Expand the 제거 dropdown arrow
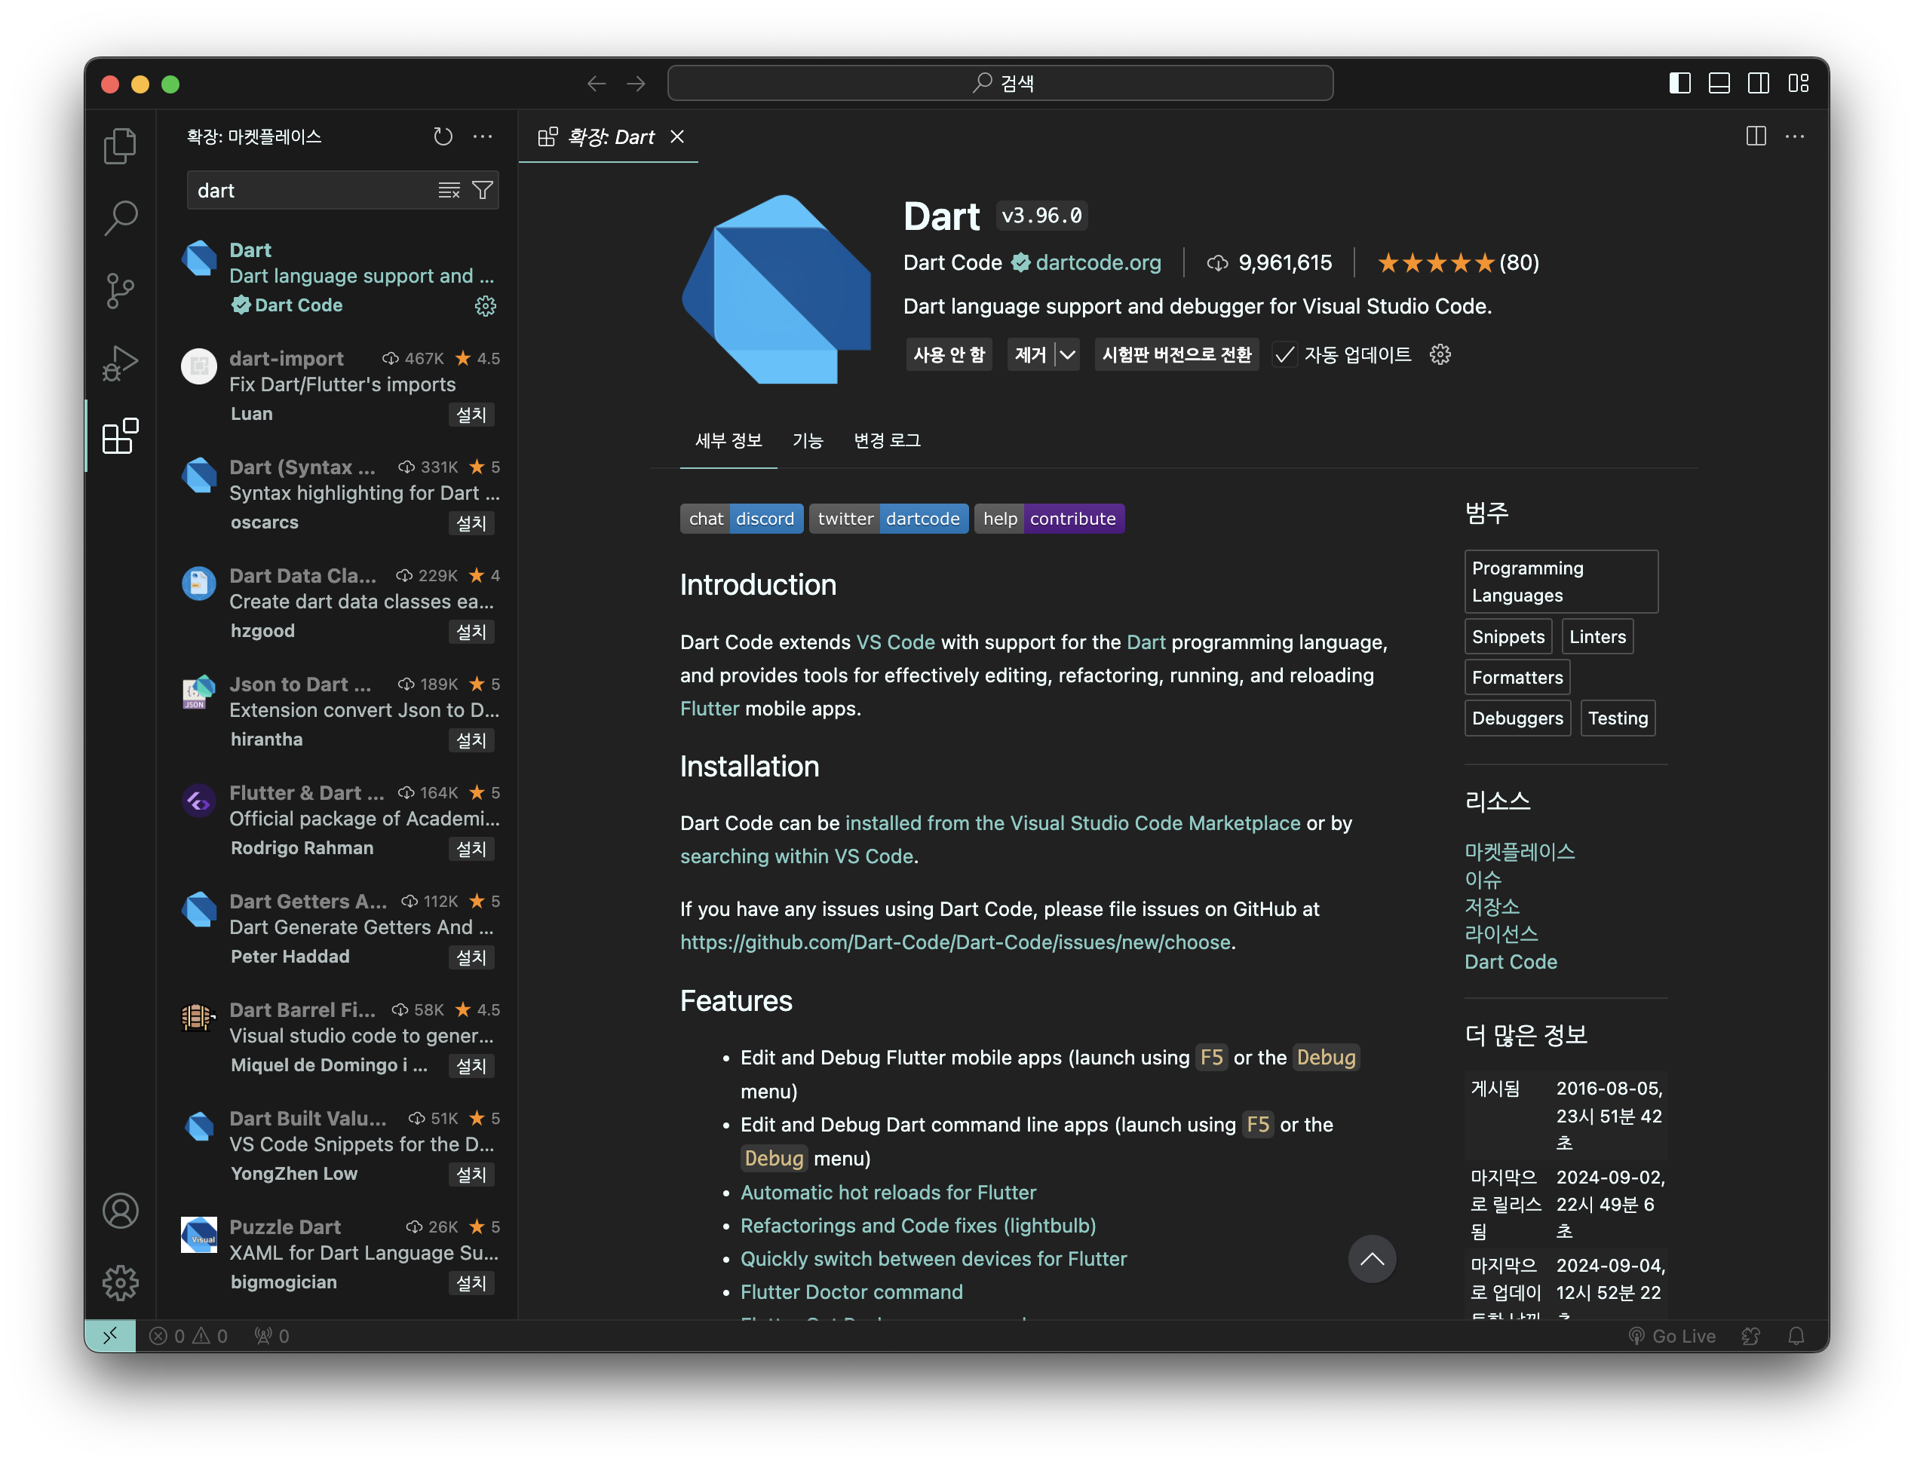The image size is (1914, 1464). [x=1068, y=354]
